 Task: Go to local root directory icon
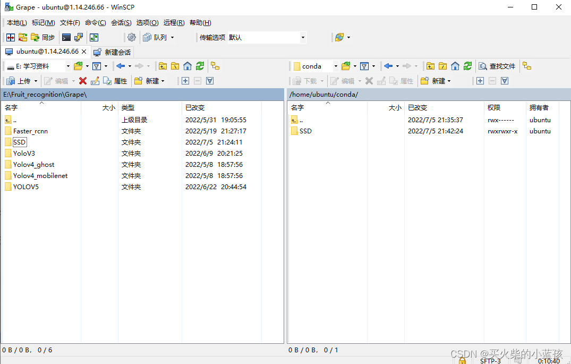click(175, 66)
